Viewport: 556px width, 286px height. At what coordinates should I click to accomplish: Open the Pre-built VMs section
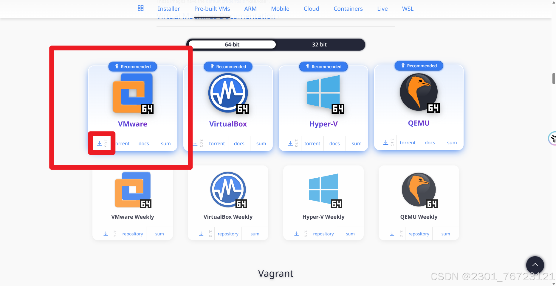click(212, 9)
